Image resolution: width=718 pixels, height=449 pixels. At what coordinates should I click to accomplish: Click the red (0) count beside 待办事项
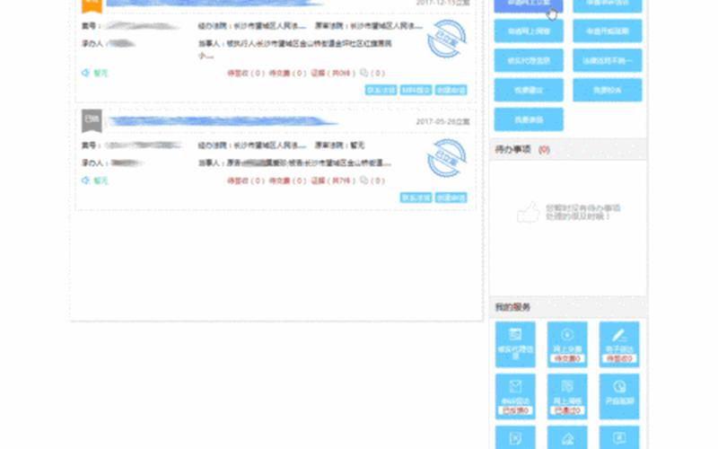tap(544, 150)
